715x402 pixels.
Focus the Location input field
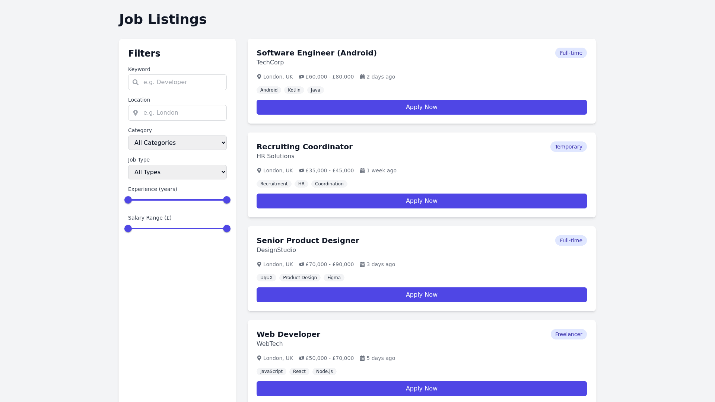[182, 113]
